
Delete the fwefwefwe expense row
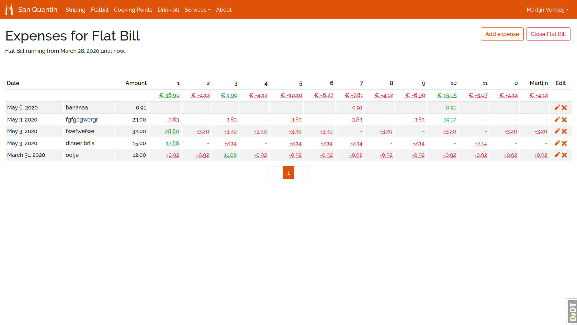point(564,131)
